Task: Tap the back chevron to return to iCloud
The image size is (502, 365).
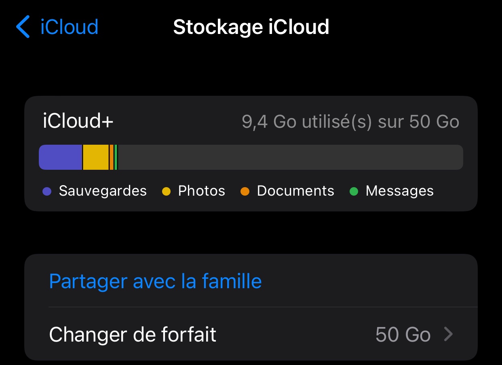Action: point(23,26)
